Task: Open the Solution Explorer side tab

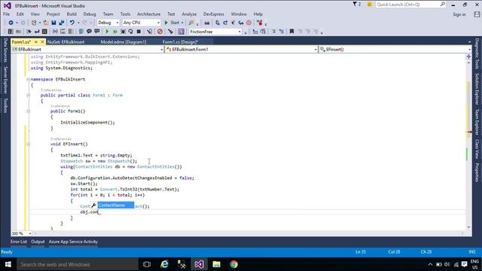Action: pos(477,89)
